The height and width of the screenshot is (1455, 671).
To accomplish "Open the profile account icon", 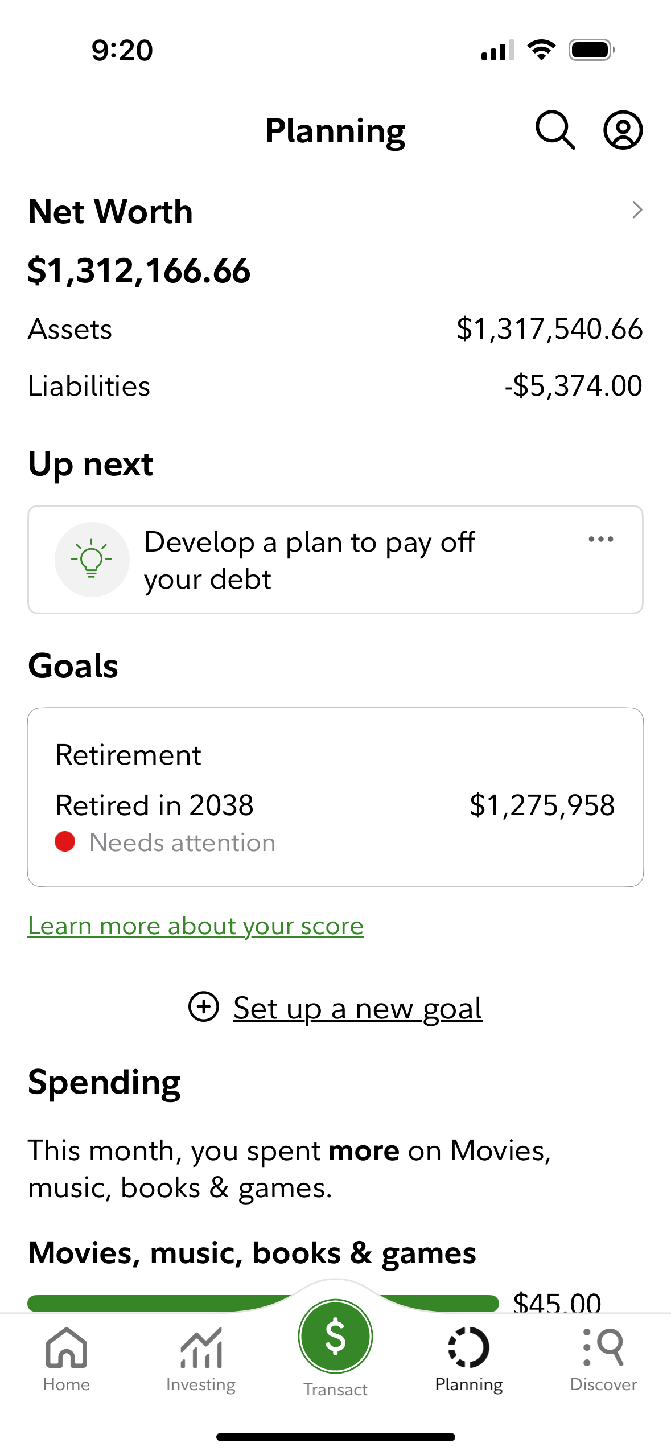I will coord(623,130).
